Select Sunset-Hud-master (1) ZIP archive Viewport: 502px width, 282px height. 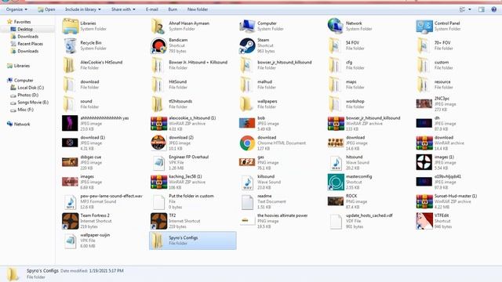coord(447,201)
